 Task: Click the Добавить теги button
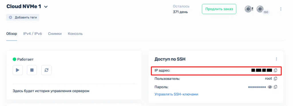coord(23,17)
